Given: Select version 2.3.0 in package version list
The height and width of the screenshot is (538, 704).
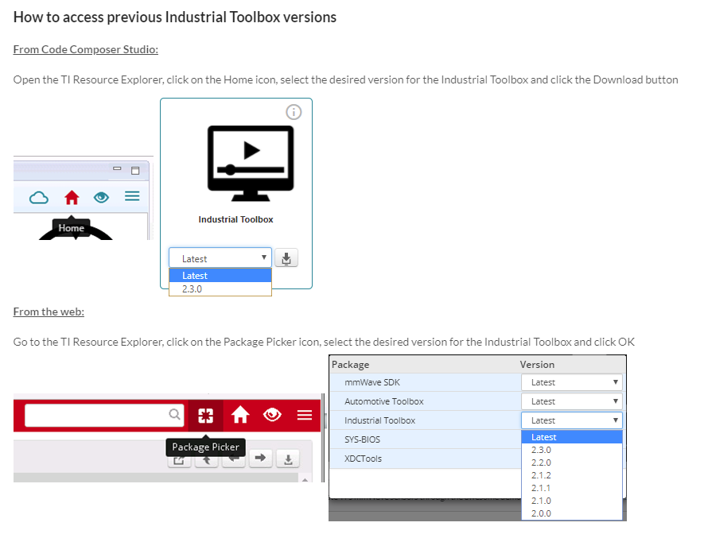Looking at the screenshot, I should (x=571, y=450).
